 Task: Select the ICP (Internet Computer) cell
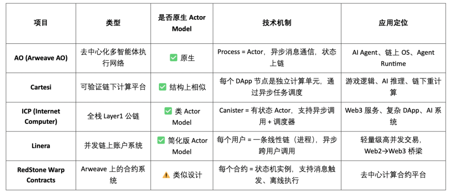[x=41, y=116]
